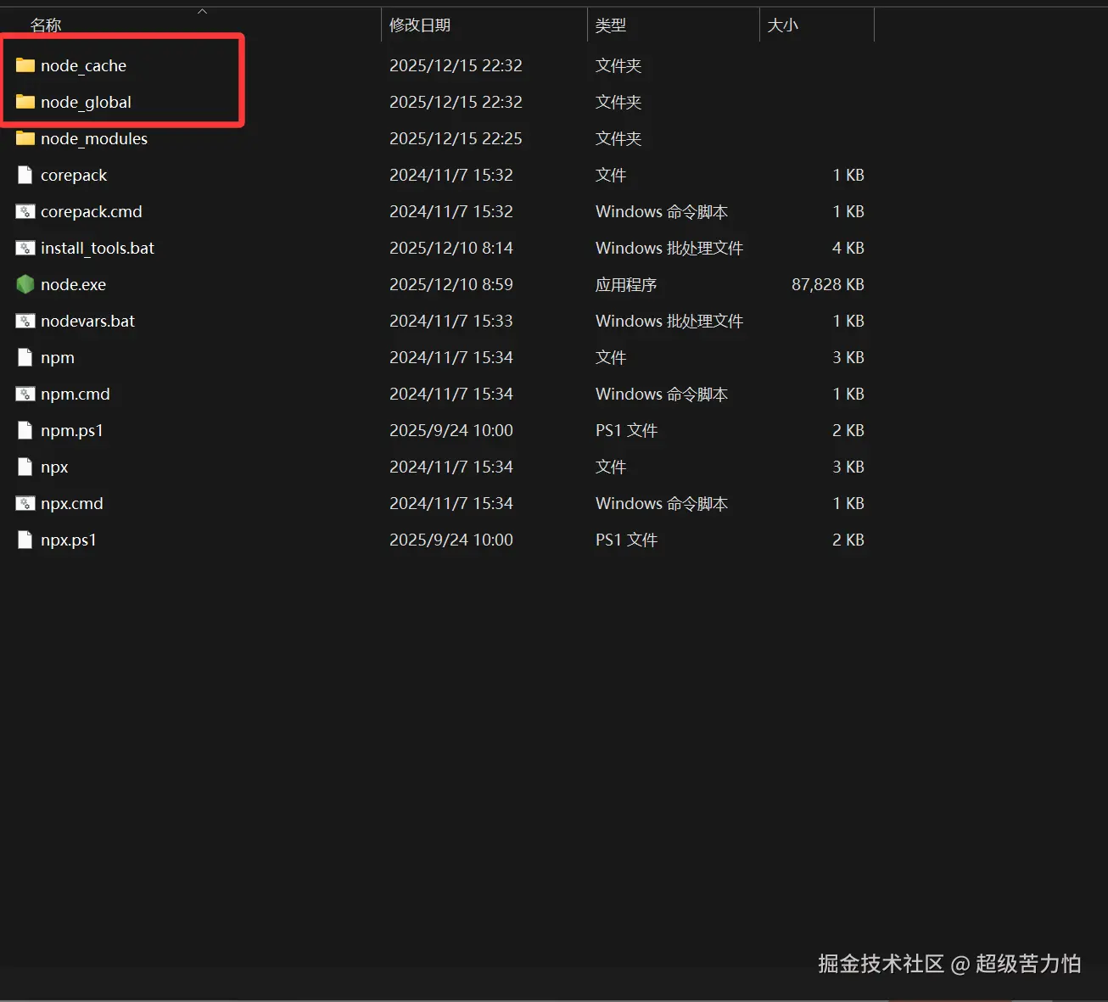Click the green node.exe application icon
Viewport: 1108px width, 1002px height.
[25, 284]
